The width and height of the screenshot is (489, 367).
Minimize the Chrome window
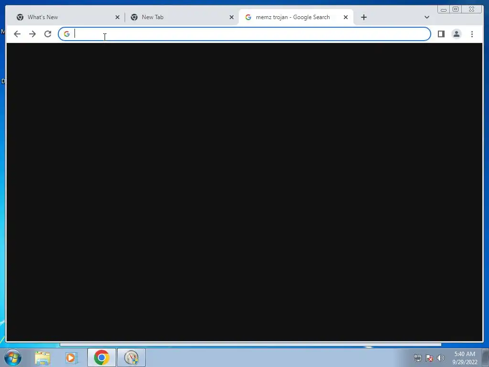click(x=443, y=10)
